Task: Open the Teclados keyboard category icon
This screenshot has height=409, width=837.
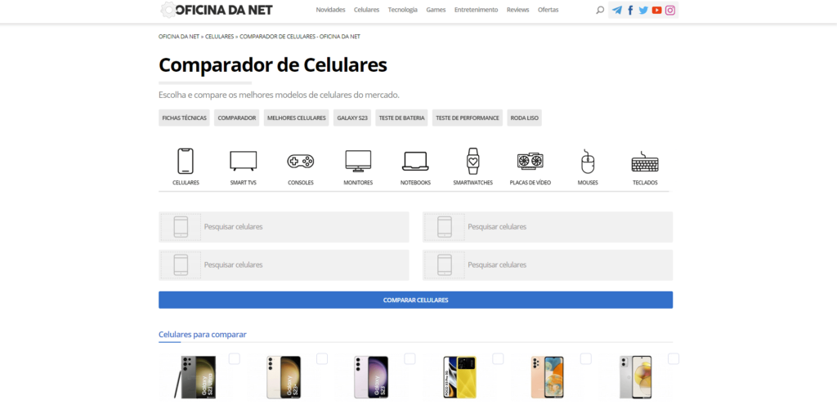Action: pyautogui.click(x=645, y=161)
